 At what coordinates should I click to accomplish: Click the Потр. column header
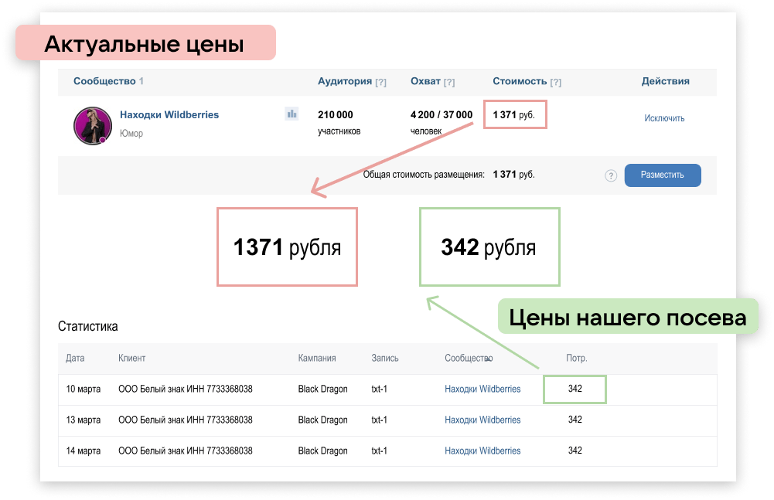point(577,358)
